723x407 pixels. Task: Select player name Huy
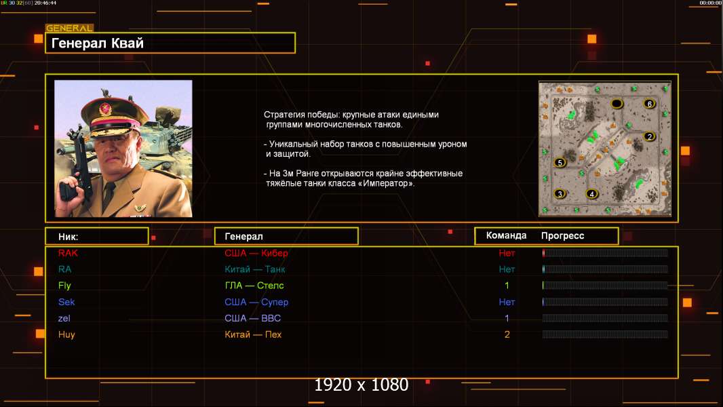click(66, 335)
